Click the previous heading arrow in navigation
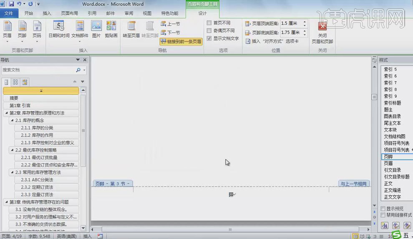This screenshot has width=413, height=239. (75, 81)
